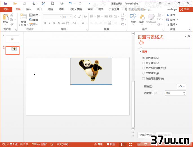Screen dimensions: 193x147
Task: Click the Format Painter brush icon
Action: click(12, 24)
